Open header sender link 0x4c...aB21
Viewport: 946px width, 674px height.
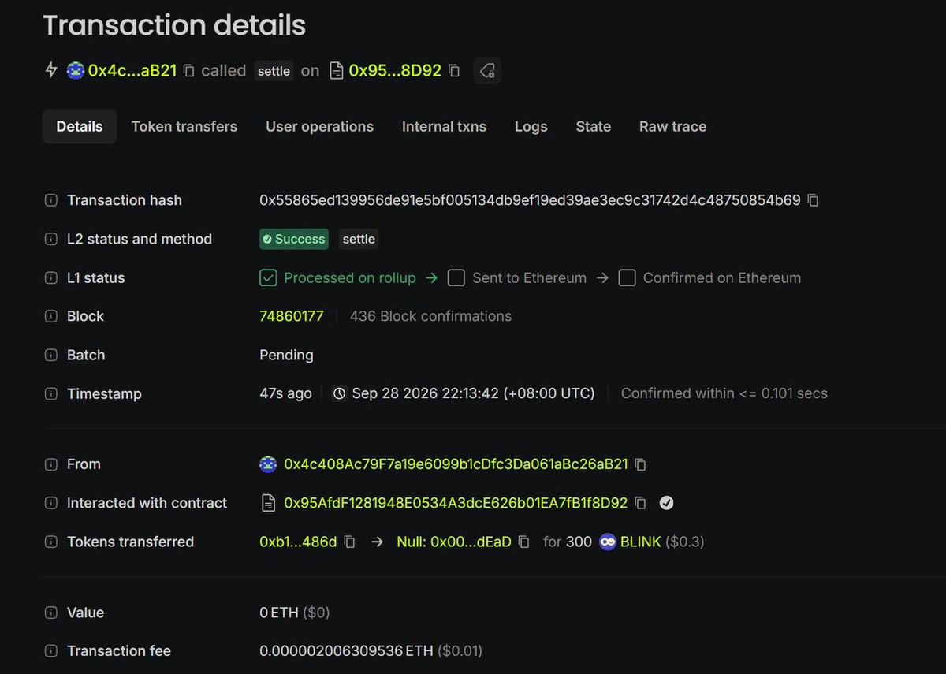[132, 71]
